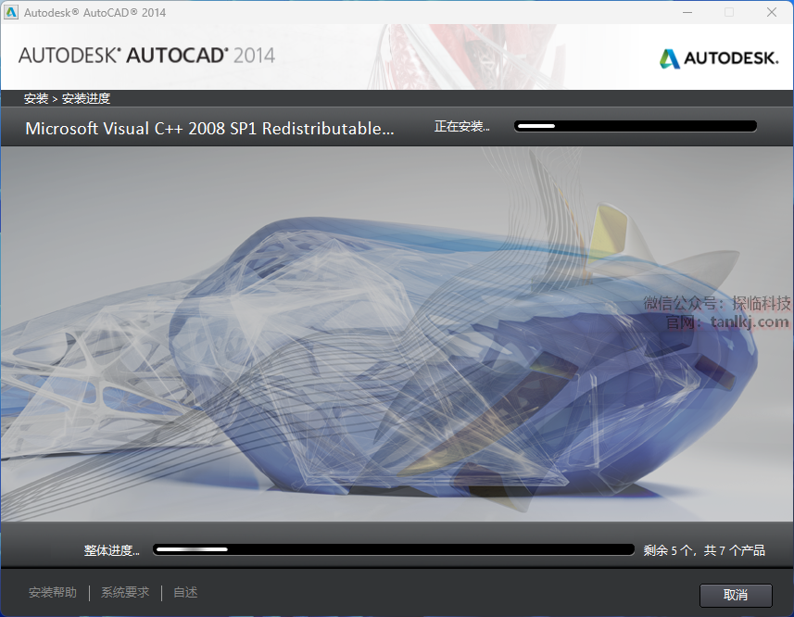Click the remaining products count text
Screen dimensions: 794x617
tap(704, 550)
